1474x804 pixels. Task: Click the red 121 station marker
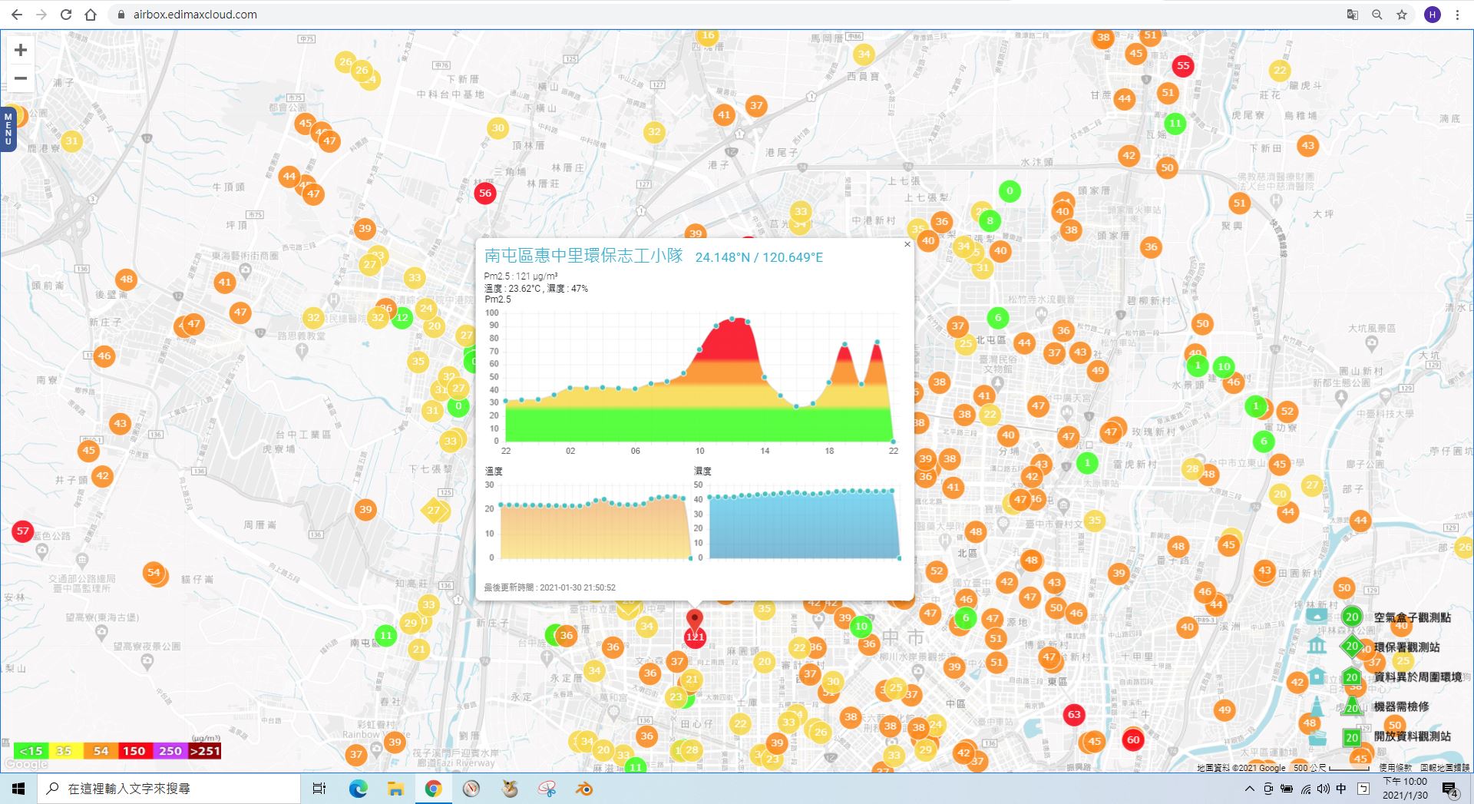point(695,637)
